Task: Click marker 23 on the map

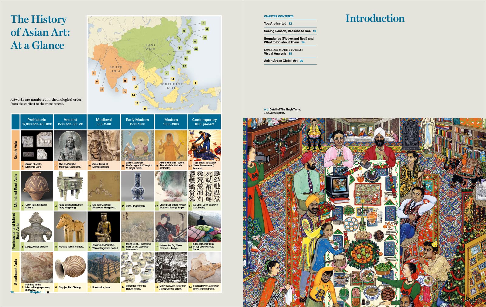Action: click(102, 89)
